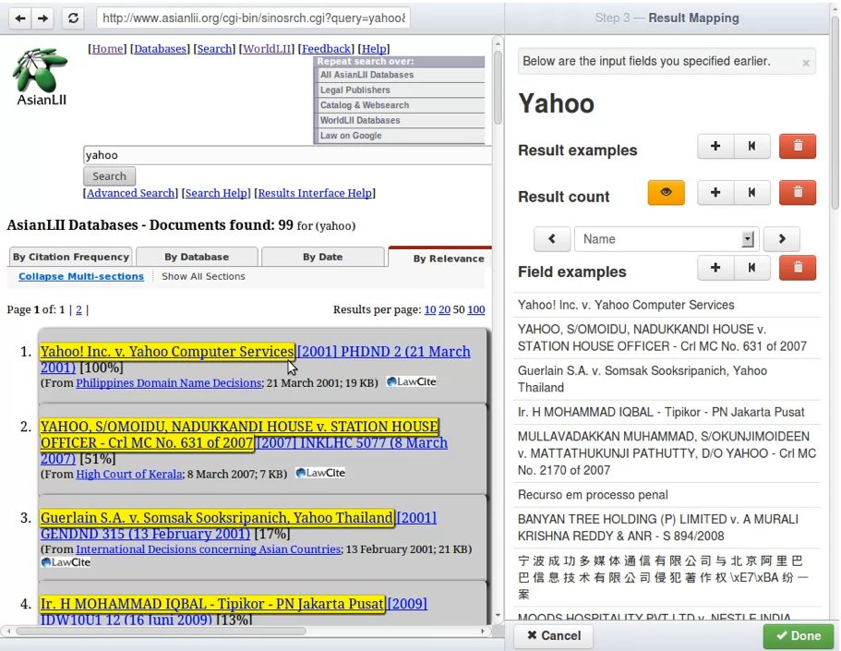This screenshot has height=651, width=841.
Task: Switch to the By Date tab
Action: point(323,257)
